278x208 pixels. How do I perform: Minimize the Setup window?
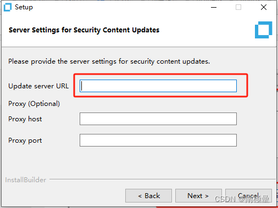(214, 8)
